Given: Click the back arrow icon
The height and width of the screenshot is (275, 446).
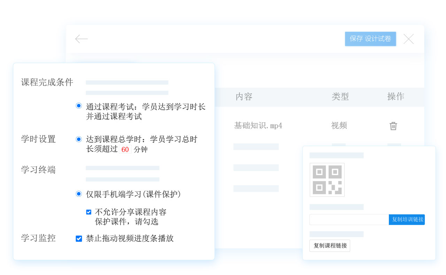Looking at the screenshot, I should pyautogui.click(x=82, y=39).
